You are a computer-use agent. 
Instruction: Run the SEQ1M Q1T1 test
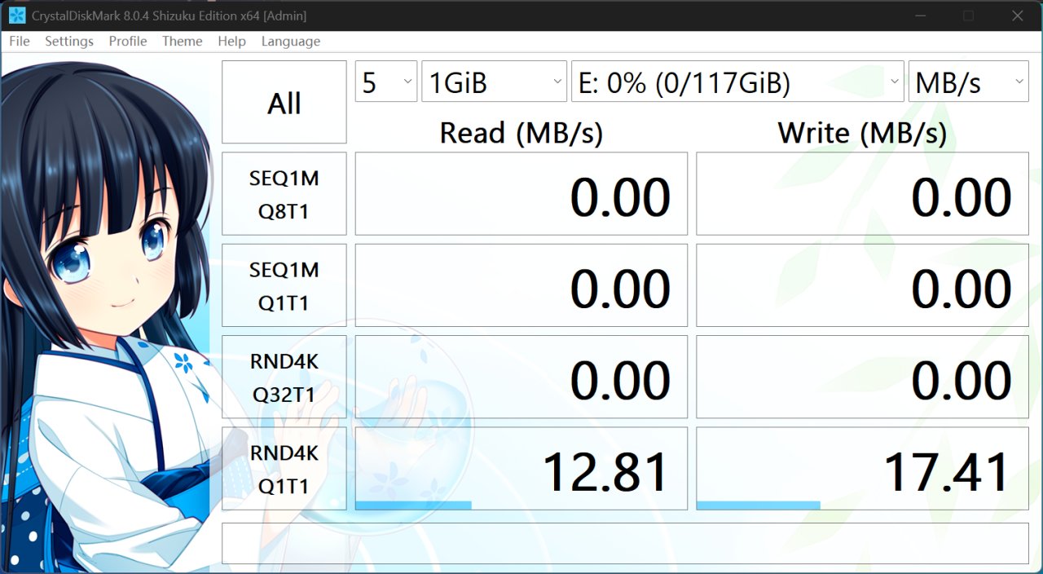click(x=284, y=286)
